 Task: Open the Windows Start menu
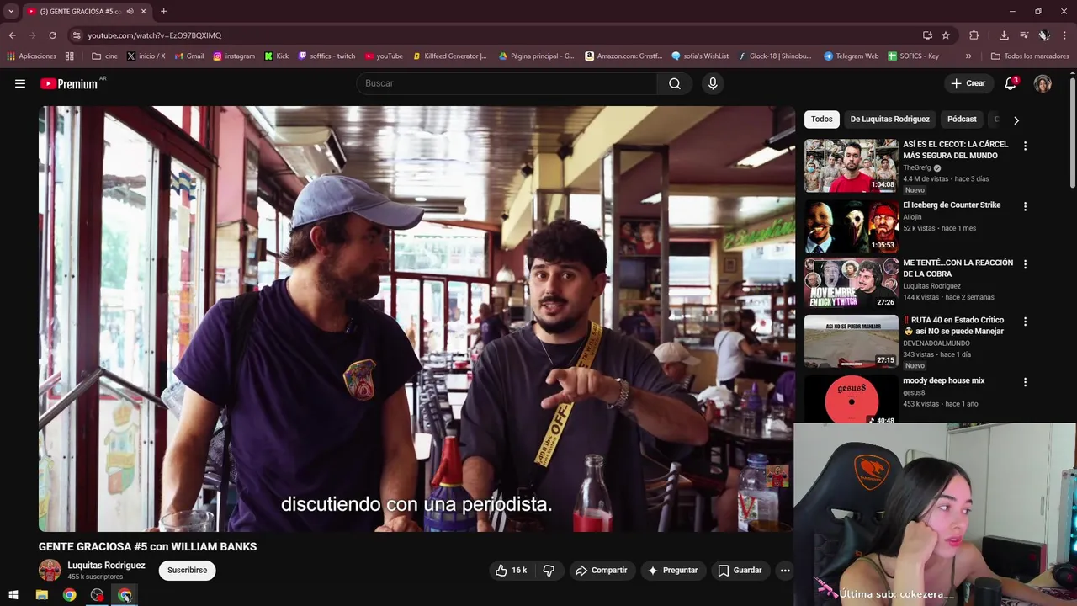click(x=13, y=595)
